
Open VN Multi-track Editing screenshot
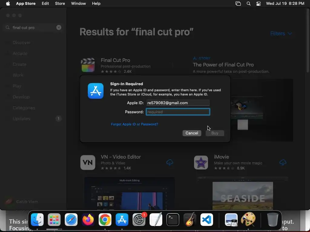tap(130, 193)
